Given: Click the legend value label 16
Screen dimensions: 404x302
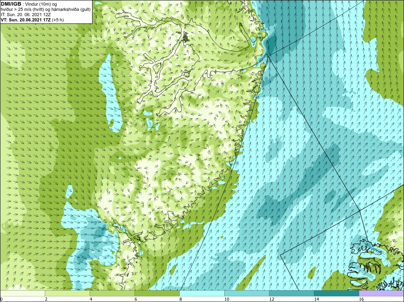Looking at the screenshot, I should tap(362, 299).
